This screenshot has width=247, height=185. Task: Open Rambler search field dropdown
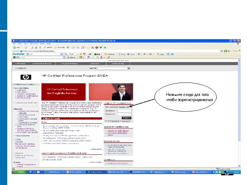(61, 54)
